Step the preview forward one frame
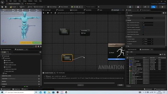Screen dimensions: 167x94 coord(41,46)
